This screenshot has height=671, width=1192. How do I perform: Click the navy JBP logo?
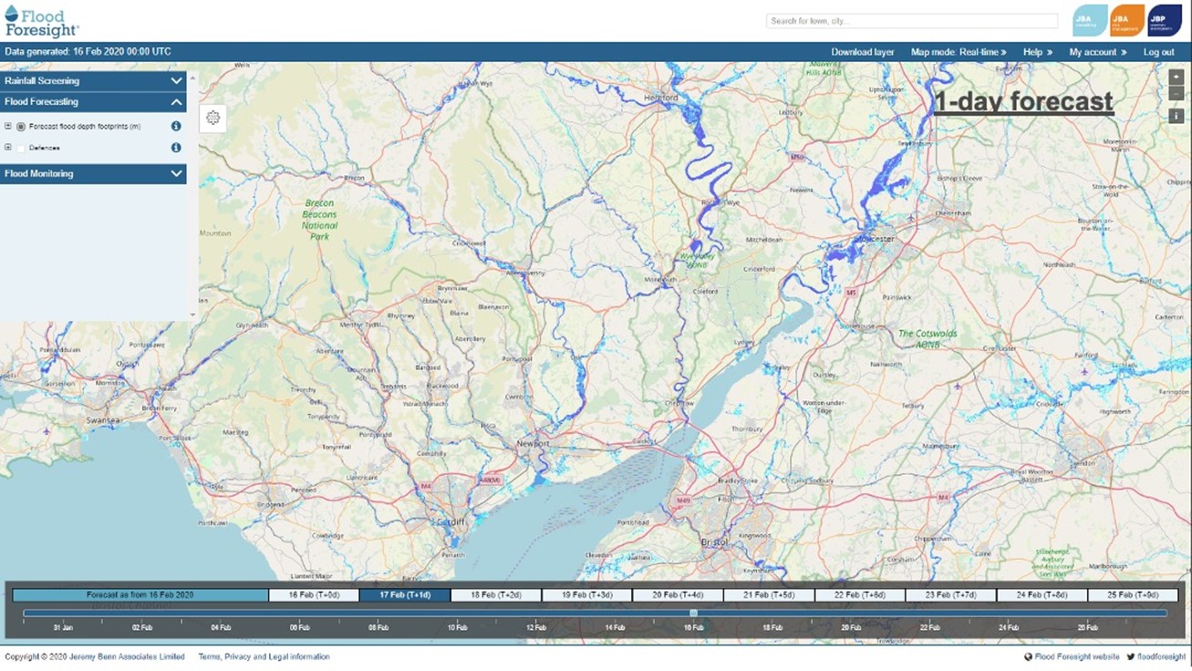tap(1165, 20)
